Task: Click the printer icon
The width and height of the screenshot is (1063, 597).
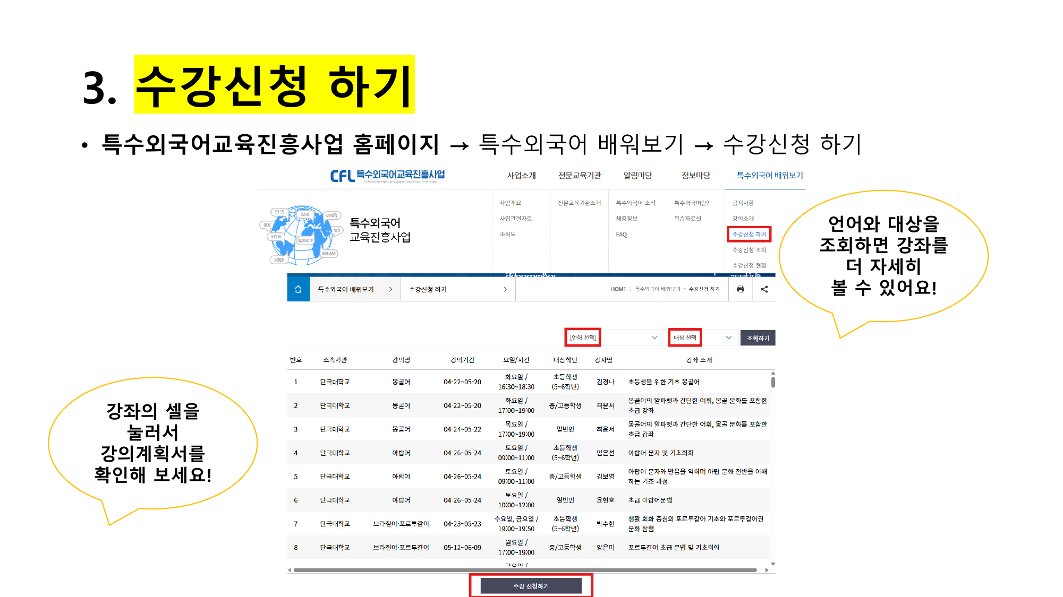Action: pos(741,289)
